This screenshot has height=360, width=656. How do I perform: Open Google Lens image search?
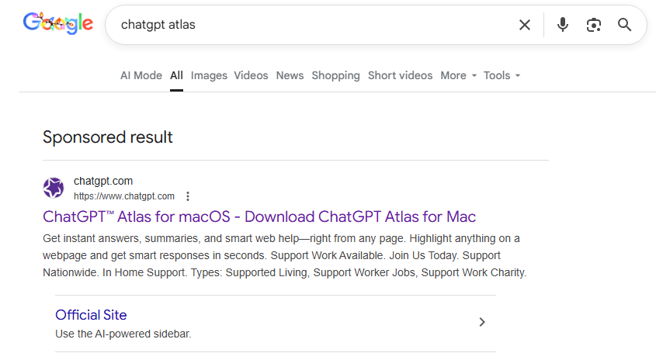[x=594, y=25]
